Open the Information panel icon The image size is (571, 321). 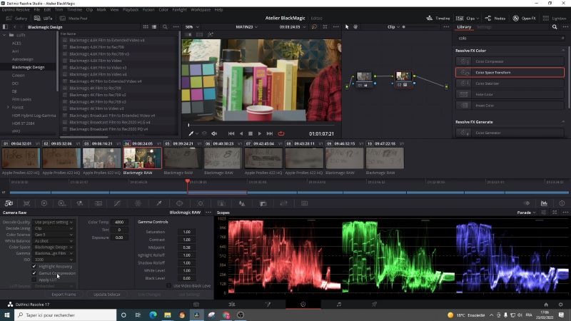[562, 203]
